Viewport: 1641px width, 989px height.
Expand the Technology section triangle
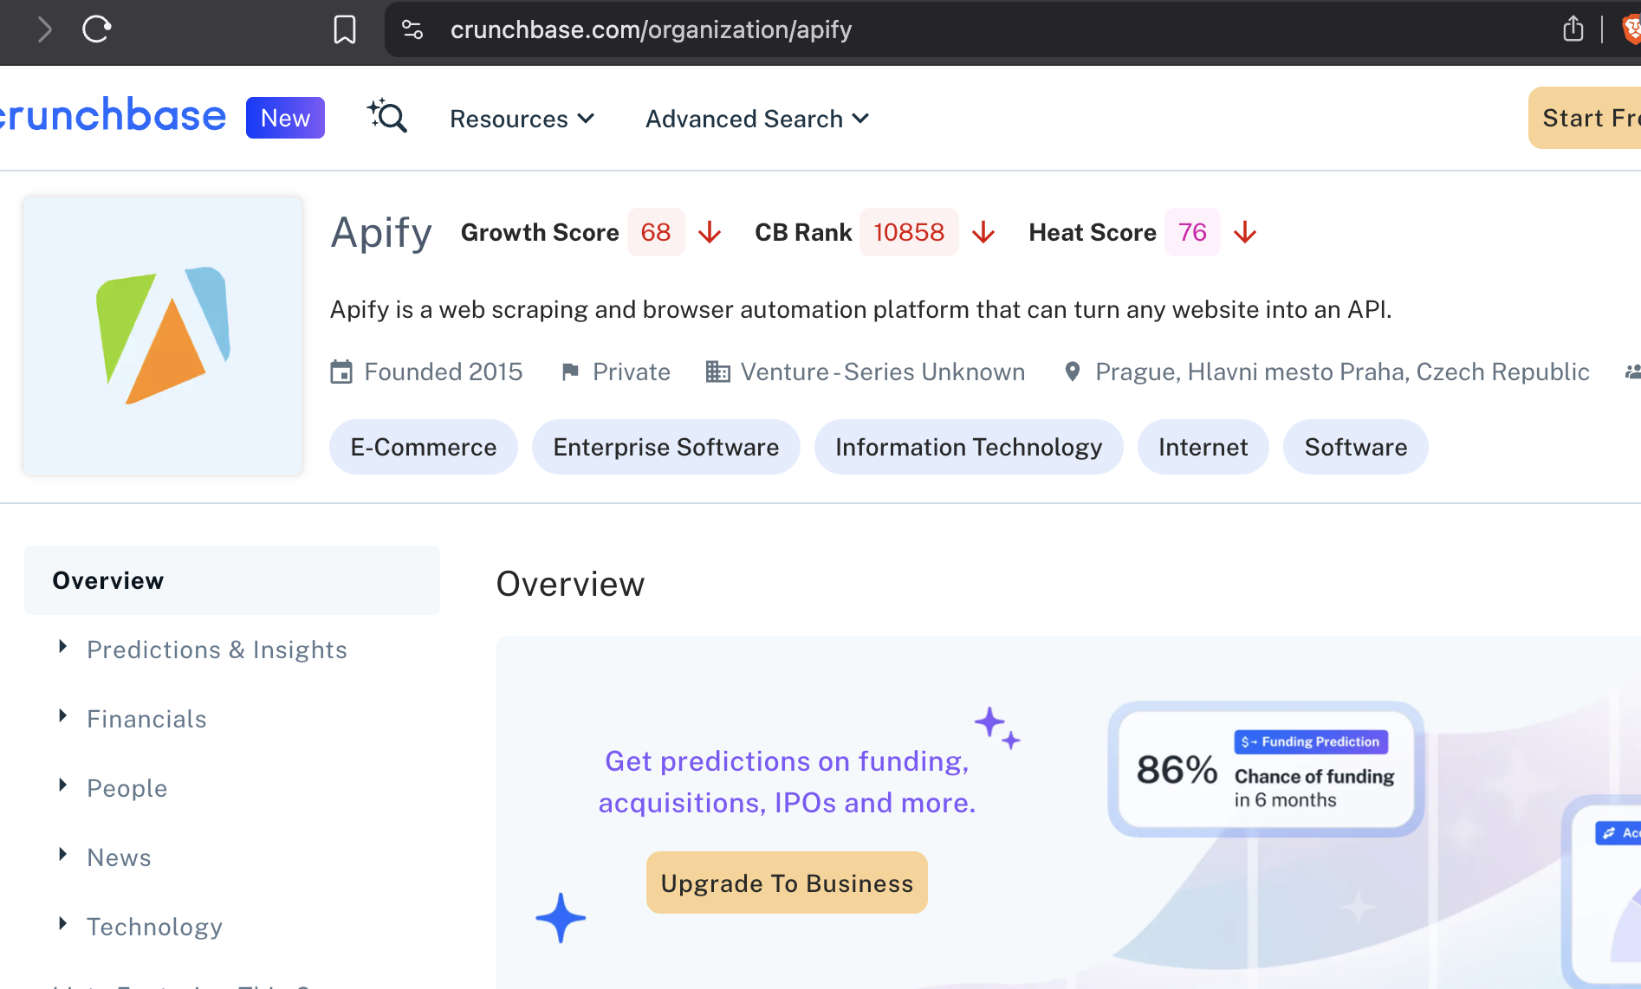[62, 924]
